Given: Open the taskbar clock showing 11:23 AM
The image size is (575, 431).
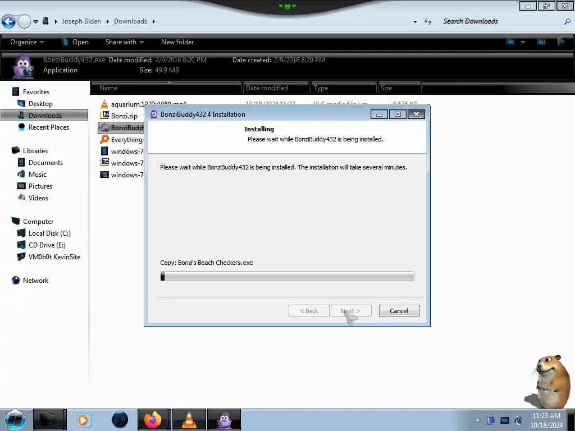Looking at the screenshot, I should tap(546, 420).
